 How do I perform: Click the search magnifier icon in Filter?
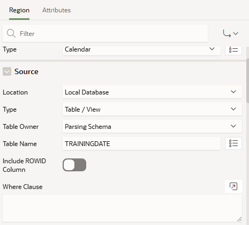click(11, 33)
